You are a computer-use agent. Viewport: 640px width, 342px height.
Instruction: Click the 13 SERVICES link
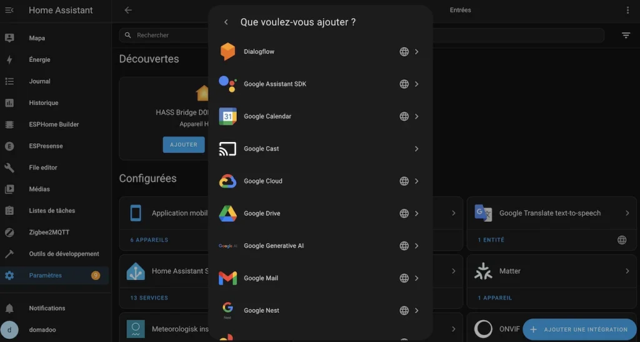(149, 298)
